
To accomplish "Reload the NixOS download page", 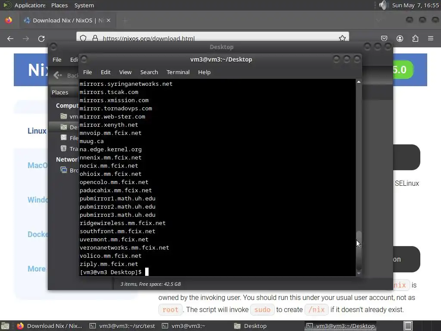I will (x=41, y=38).
